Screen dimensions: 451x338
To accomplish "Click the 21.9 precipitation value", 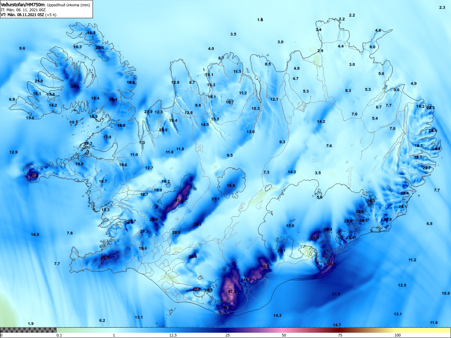I will [148, 112].
